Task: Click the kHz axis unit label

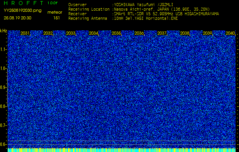Action: point(3,31)
